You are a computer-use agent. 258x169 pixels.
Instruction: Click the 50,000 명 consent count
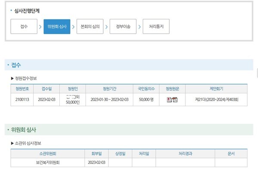146,100
